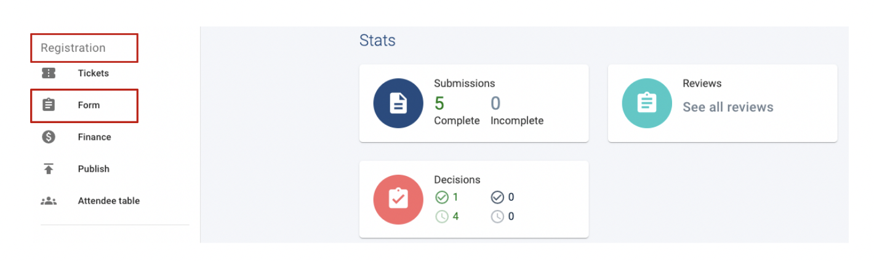Image resolution: width=874 pixels, height=261 pixels.
Task: Click the See all reviews link
Action: click(728, 107)
